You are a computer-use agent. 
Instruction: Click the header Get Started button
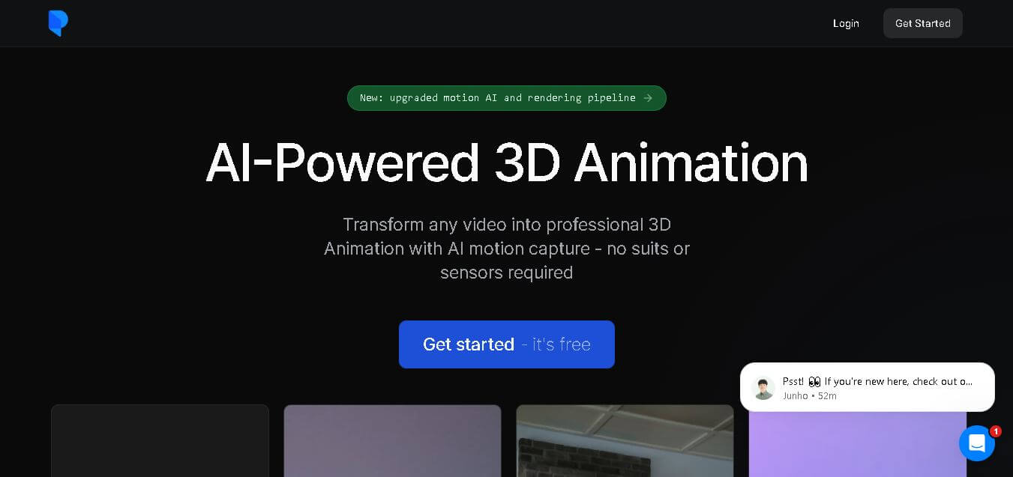[x=922, y=23]
